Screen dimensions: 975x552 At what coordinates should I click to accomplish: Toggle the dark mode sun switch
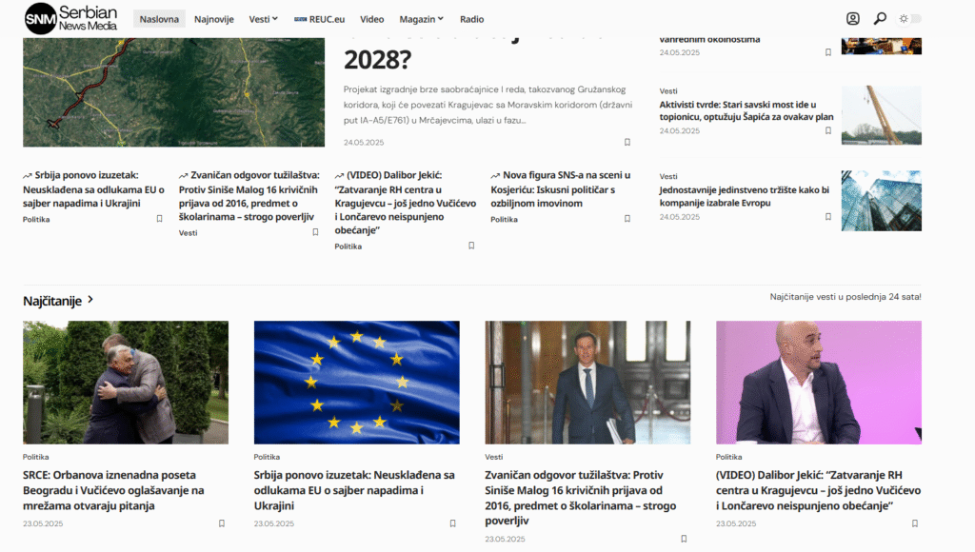(910, 19)
